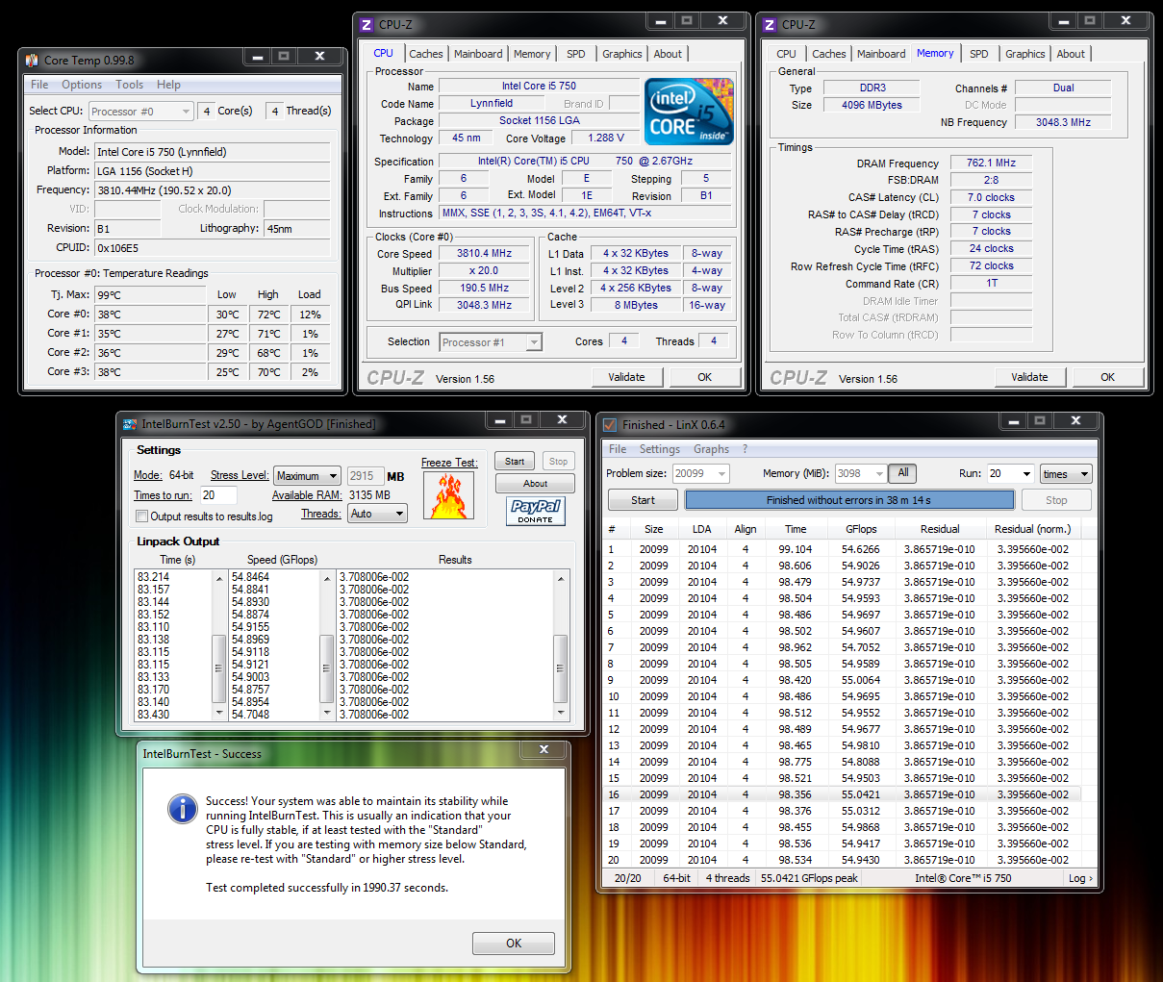Viewport: 1163px width, 982px height.
Task: Open the About tab in the CPU-Z window showing Clocks
Action: pos(668,54)
